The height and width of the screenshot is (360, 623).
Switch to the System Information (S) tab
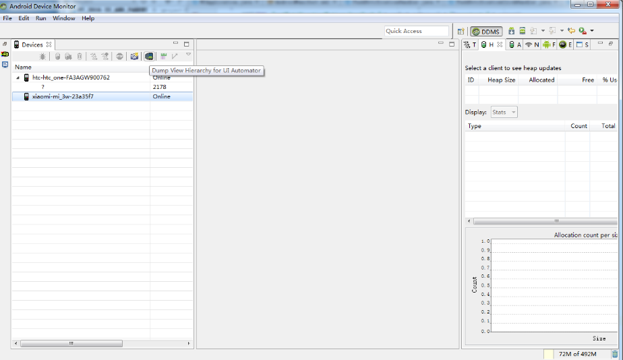pos(583,44)
